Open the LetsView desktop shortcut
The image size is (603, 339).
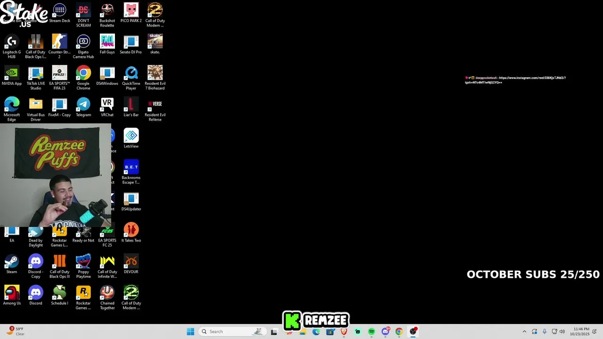point(131,138)
